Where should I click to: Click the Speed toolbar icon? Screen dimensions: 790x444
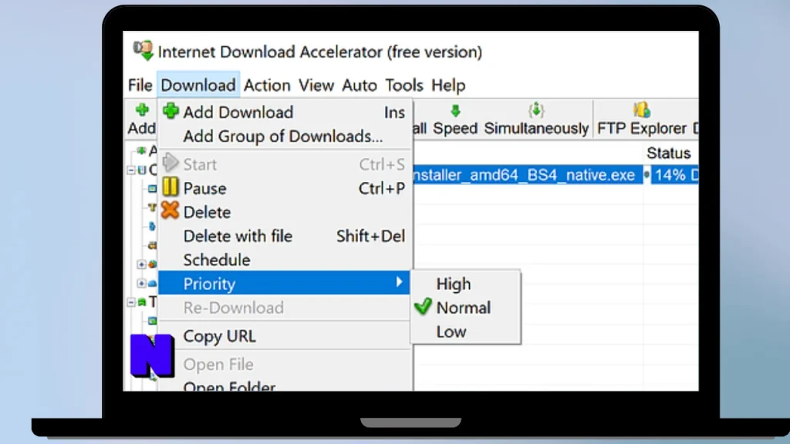pos(455,111)
